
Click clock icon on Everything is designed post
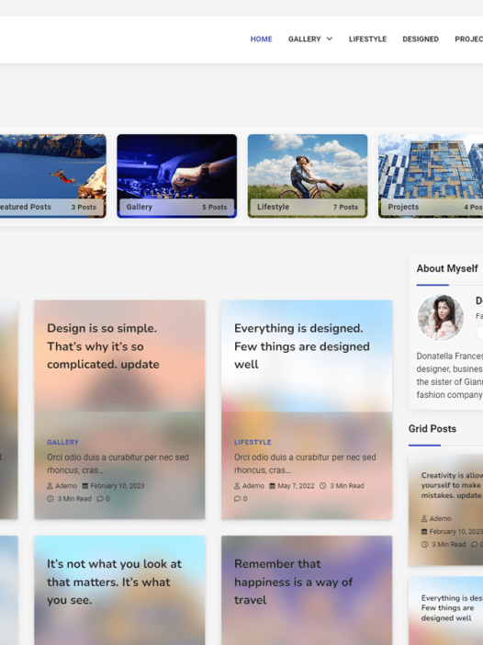click(x=323, y=486)
